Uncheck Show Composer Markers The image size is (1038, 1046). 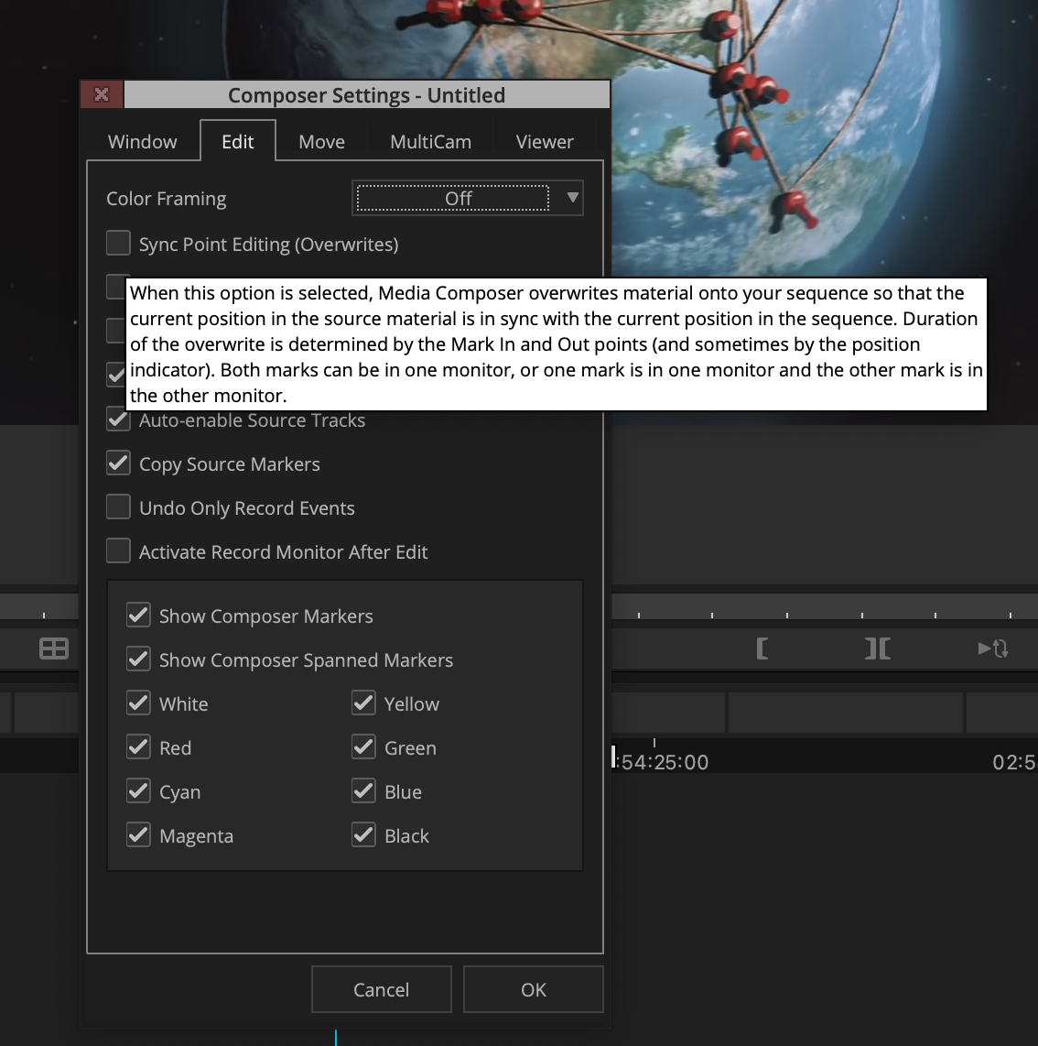pyautogui.click(x=138, y=616)
